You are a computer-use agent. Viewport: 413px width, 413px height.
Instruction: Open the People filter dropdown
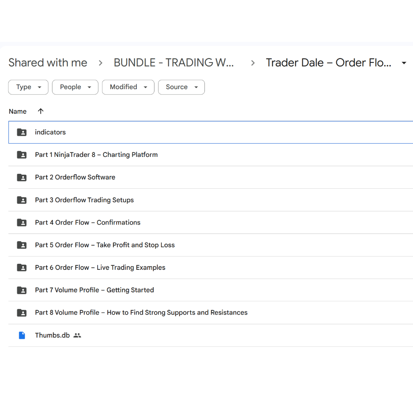[x=75, y=87]
